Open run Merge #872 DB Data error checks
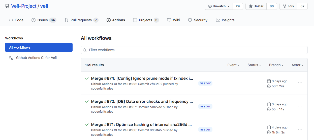This screenshot has width=314, height=140. tap(142, 102)
